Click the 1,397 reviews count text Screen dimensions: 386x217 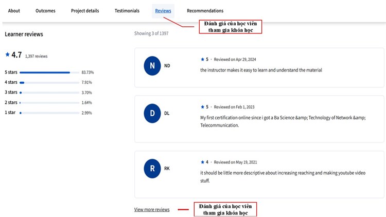tap(36, 56)
